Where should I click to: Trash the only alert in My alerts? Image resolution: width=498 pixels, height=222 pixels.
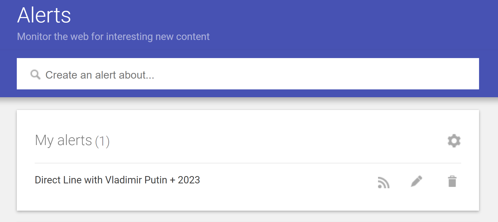pyautogui.click(x=452, y=181)
